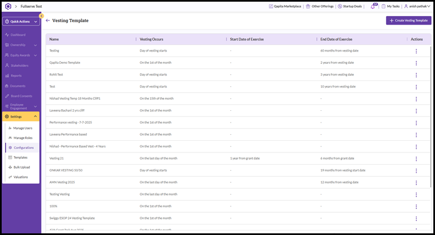Viewport: 435px width, 235px height.
Task: Open actions menu for Vesting 21
Action: tap(416, 159)
